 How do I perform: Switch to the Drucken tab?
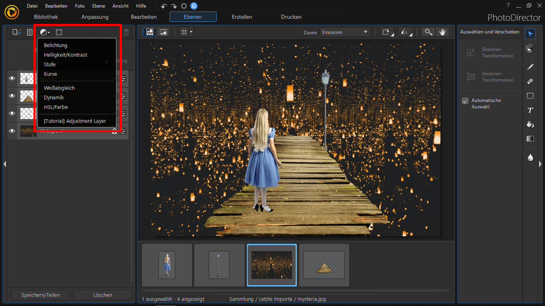pos(291,17)
